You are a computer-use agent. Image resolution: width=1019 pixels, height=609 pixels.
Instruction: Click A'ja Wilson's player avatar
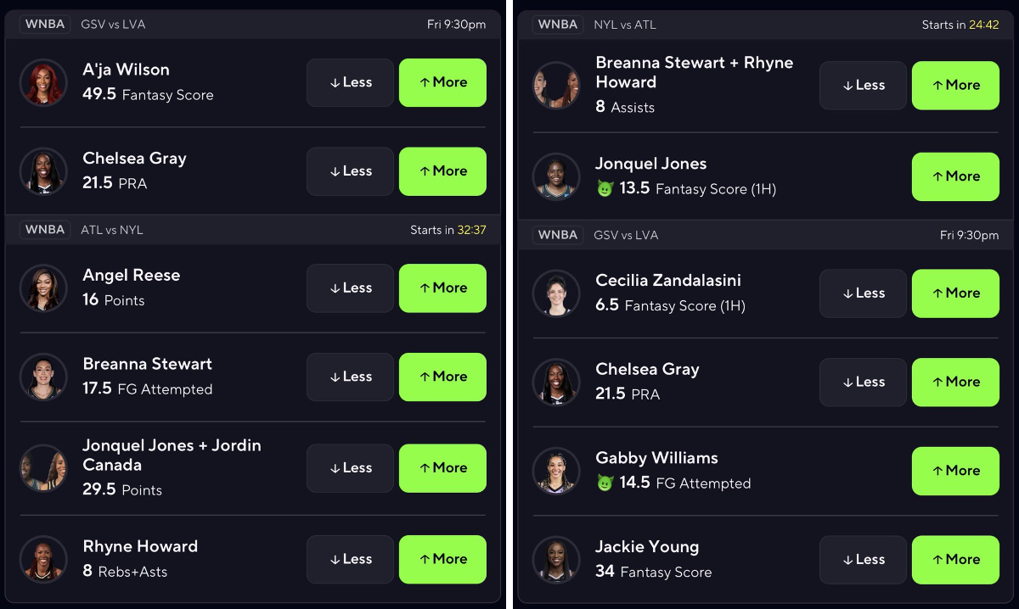[43, 82]
